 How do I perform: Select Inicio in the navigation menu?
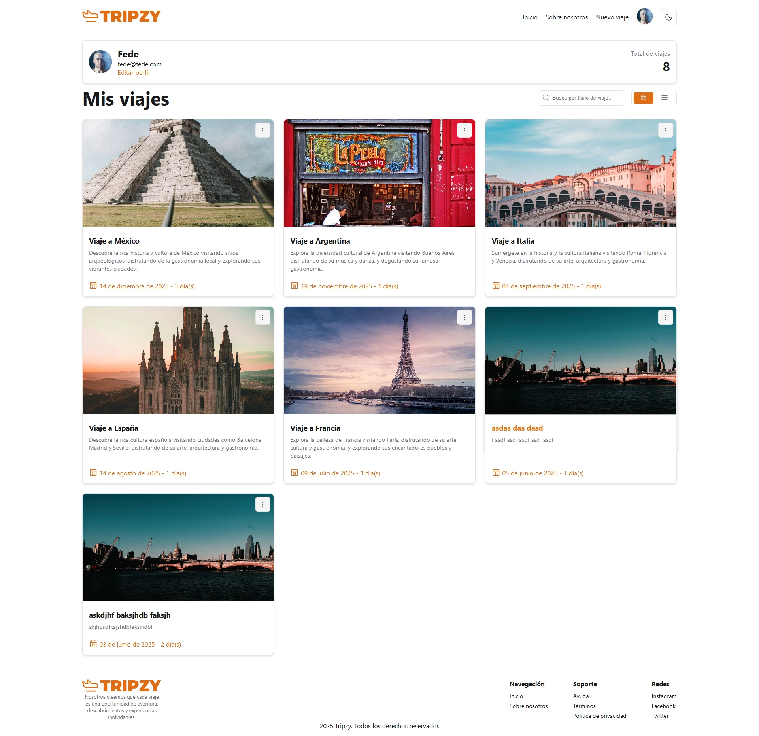pyautogui.click(x=530, y=17)
